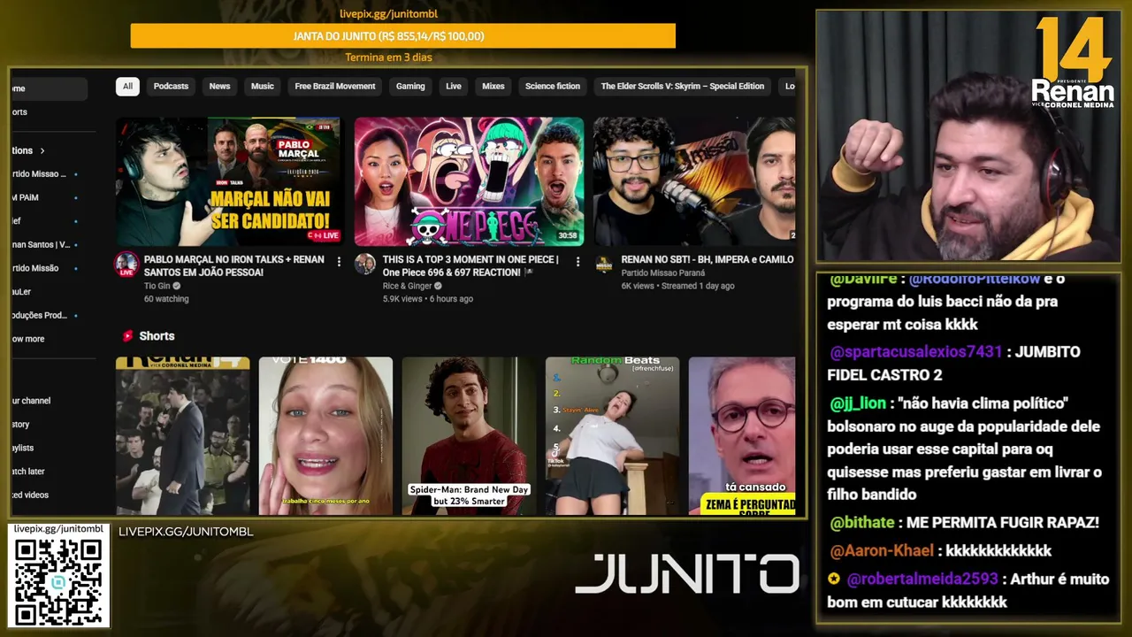The image size is (1132, 637).
Task: Select the All filter chip
Action: (x=127, y=86)
